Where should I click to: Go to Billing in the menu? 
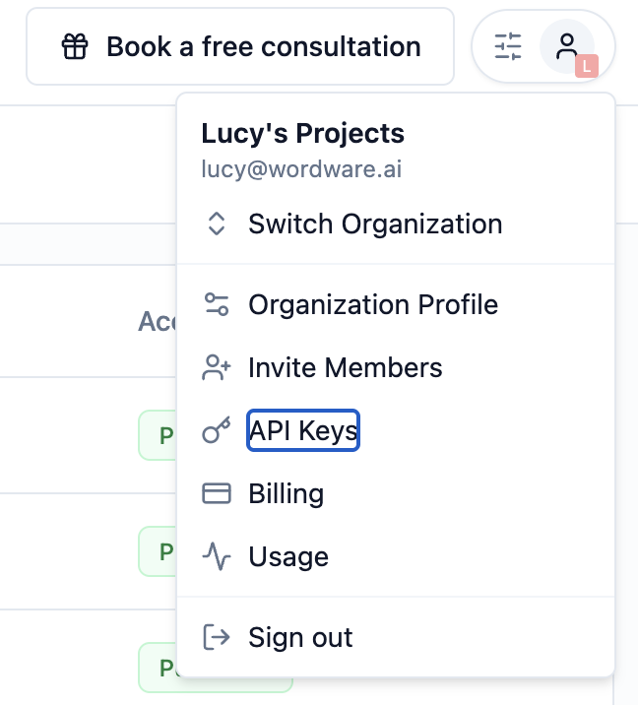(286, 493)
